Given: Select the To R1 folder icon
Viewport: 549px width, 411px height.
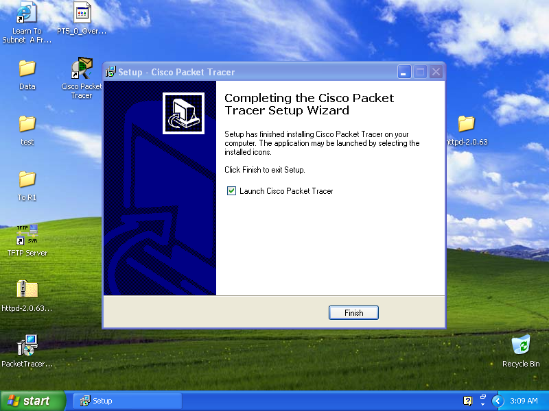Looking at the screenshot, I should 27,179.
